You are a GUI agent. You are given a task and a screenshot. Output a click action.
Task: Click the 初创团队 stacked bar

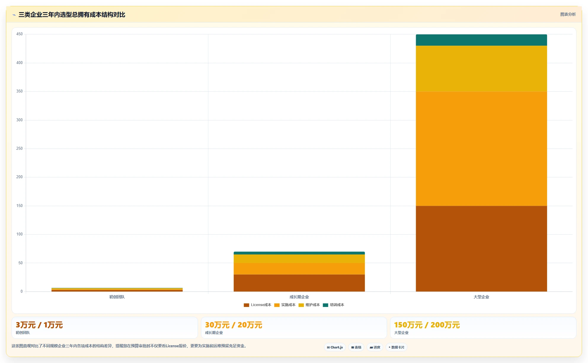(117, 290)
